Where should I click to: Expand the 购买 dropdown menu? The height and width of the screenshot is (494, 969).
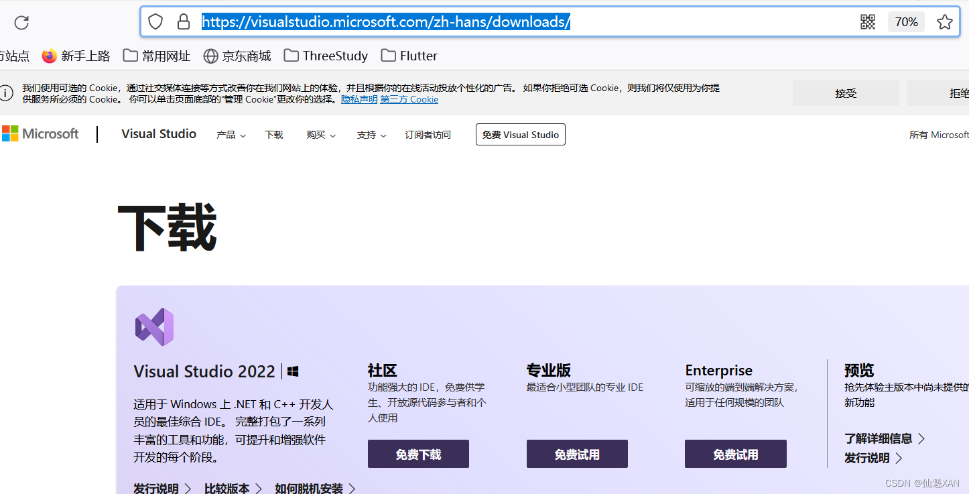[x=321, y=135]
